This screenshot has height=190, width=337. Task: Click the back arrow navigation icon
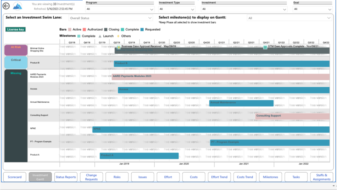tap(6, 5)
